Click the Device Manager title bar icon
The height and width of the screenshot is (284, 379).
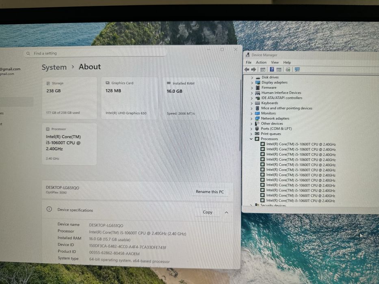click(247, 55)
